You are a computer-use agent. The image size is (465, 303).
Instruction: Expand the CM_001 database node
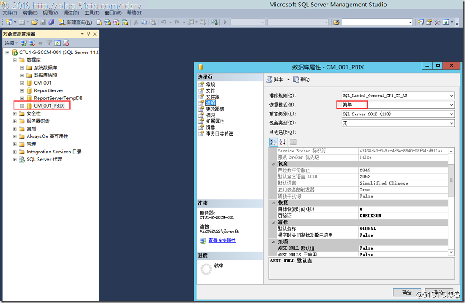(x=22, y=83)
